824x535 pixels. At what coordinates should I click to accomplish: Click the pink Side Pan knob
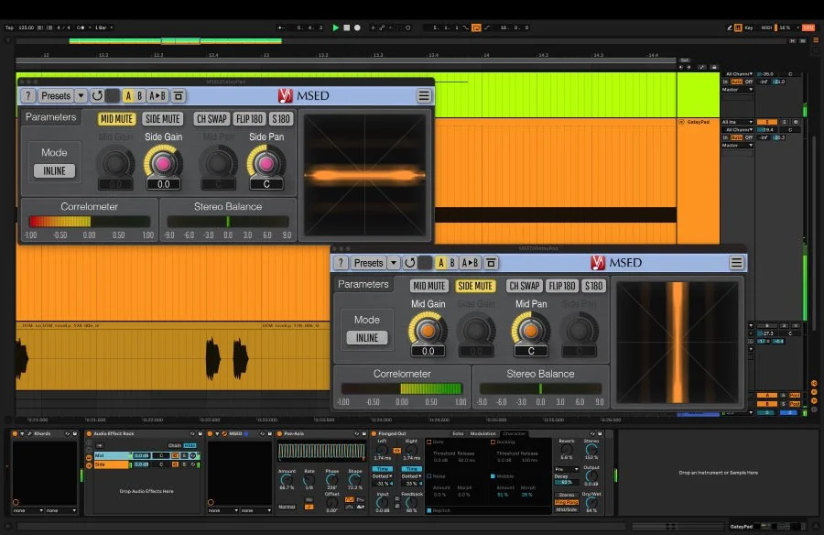coord(266,164)
